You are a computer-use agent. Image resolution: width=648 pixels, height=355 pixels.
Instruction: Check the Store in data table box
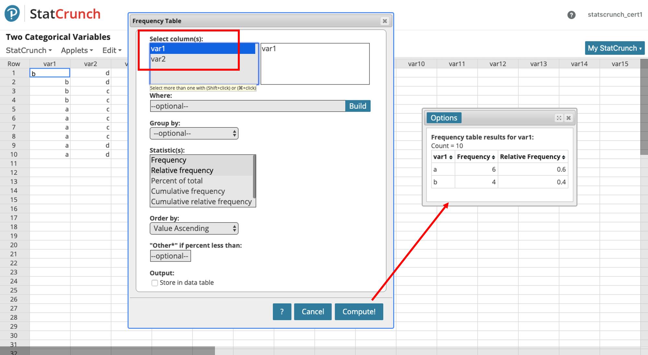[x=155, y=283]
